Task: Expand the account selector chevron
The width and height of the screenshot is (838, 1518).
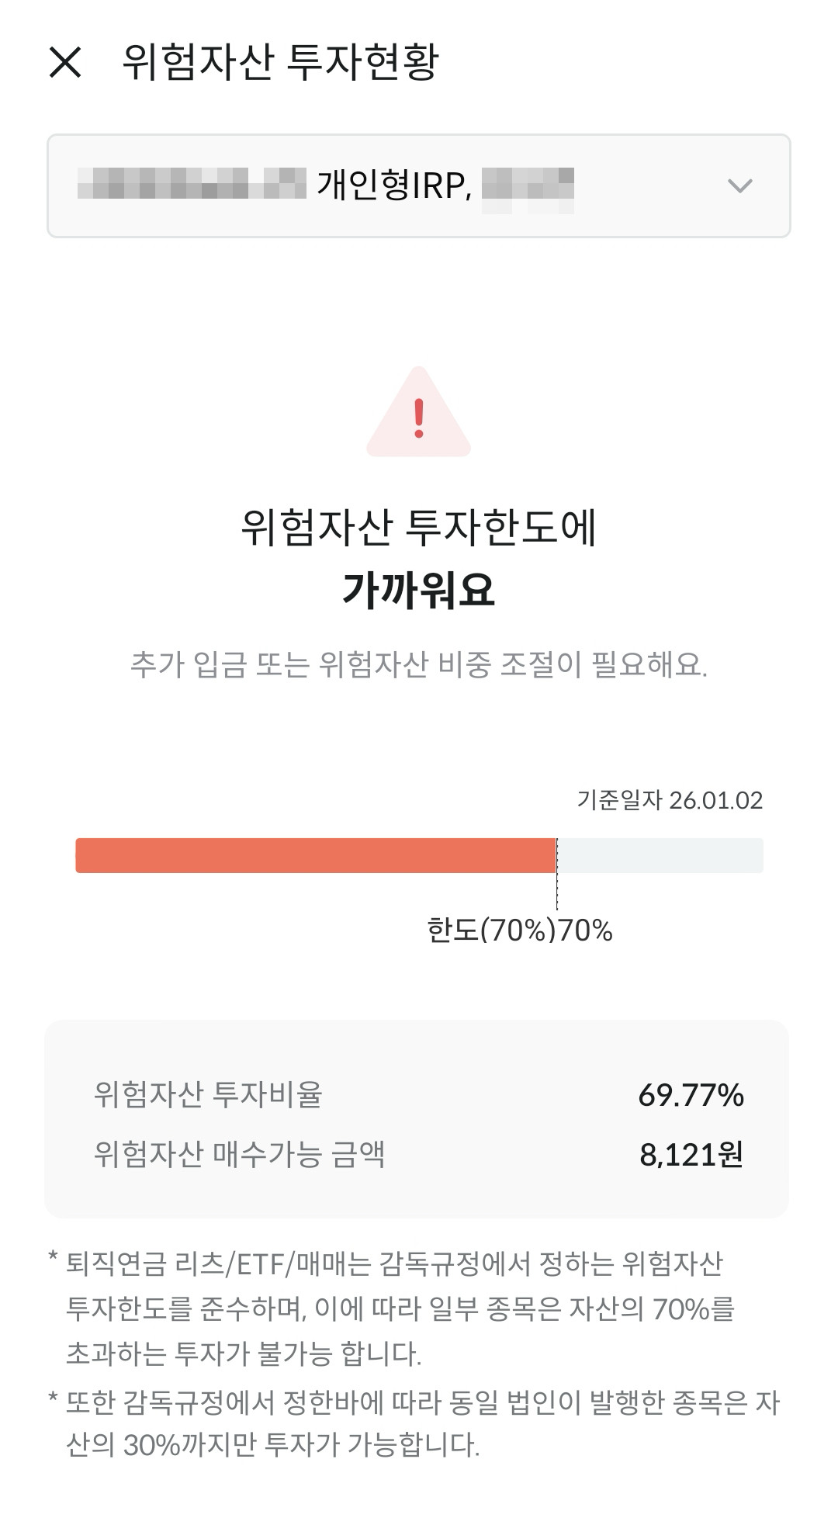Action: [739, 186]
